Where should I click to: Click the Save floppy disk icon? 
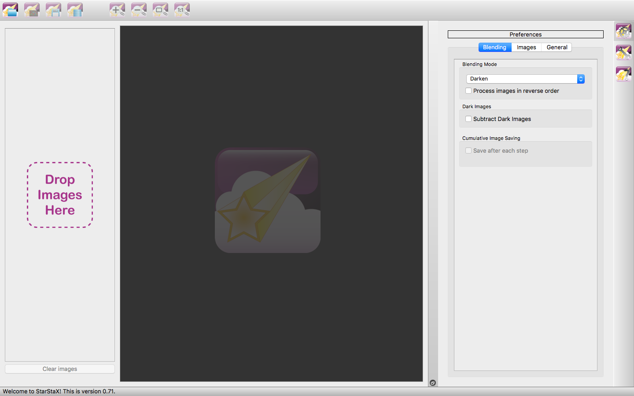click(x=53, y=10)
